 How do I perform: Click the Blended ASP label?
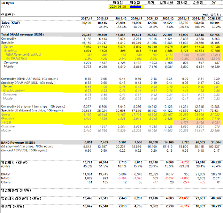click(24, 150)
